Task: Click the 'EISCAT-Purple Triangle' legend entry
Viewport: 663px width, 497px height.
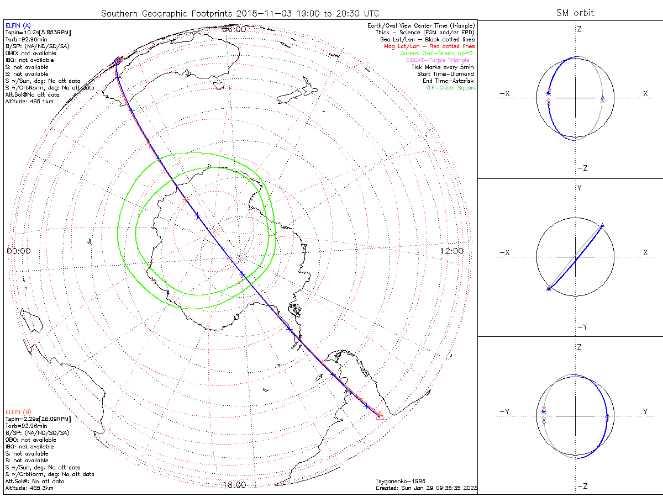Action: pyautogui.click(x=438, y=60)
